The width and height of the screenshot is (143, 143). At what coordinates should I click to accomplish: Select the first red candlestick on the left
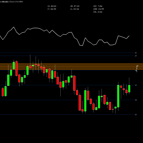click(x=3, y=92)
